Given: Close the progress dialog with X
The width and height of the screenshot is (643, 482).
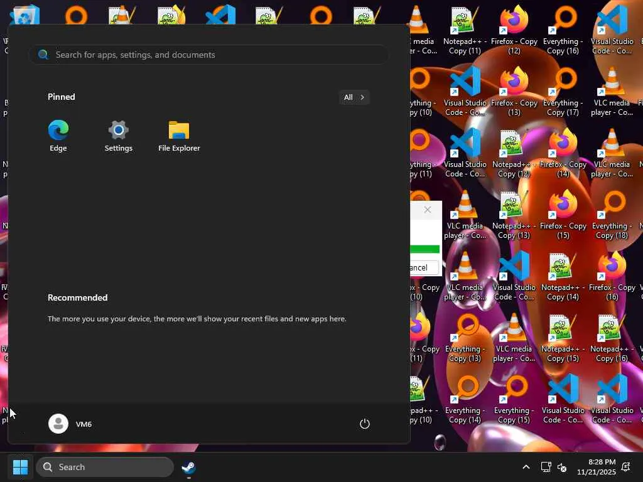Looking at the screenshot, I should [427, 210].
